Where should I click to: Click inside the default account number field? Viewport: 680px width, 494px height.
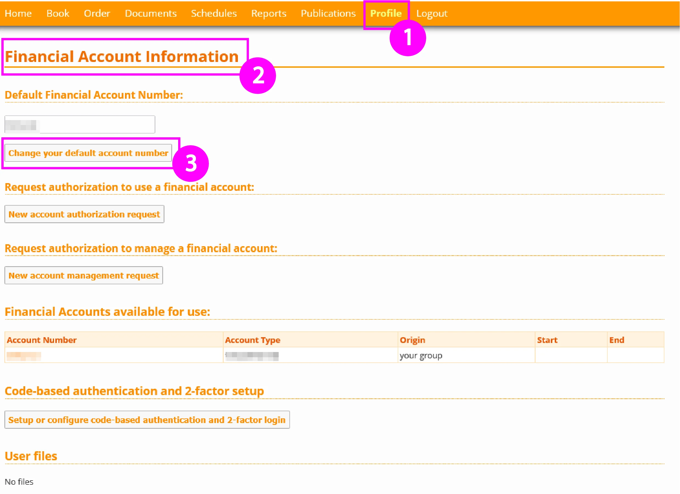click(79, 124)
